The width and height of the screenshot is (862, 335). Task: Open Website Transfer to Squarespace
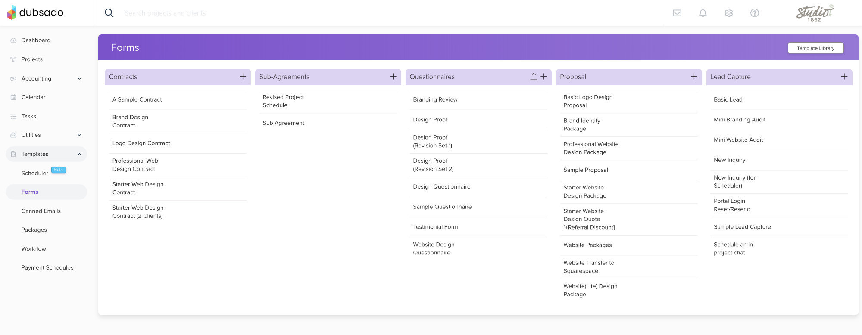(589, 267)
